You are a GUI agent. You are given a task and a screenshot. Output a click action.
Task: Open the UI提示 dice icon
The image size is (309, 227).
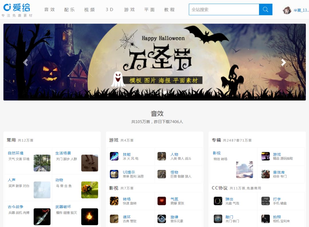pos(114,174)
